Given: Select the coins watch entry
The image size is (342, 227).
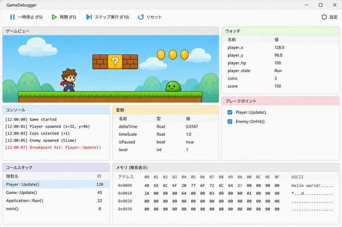Looking at the screenshot, I should pos(280,78).
